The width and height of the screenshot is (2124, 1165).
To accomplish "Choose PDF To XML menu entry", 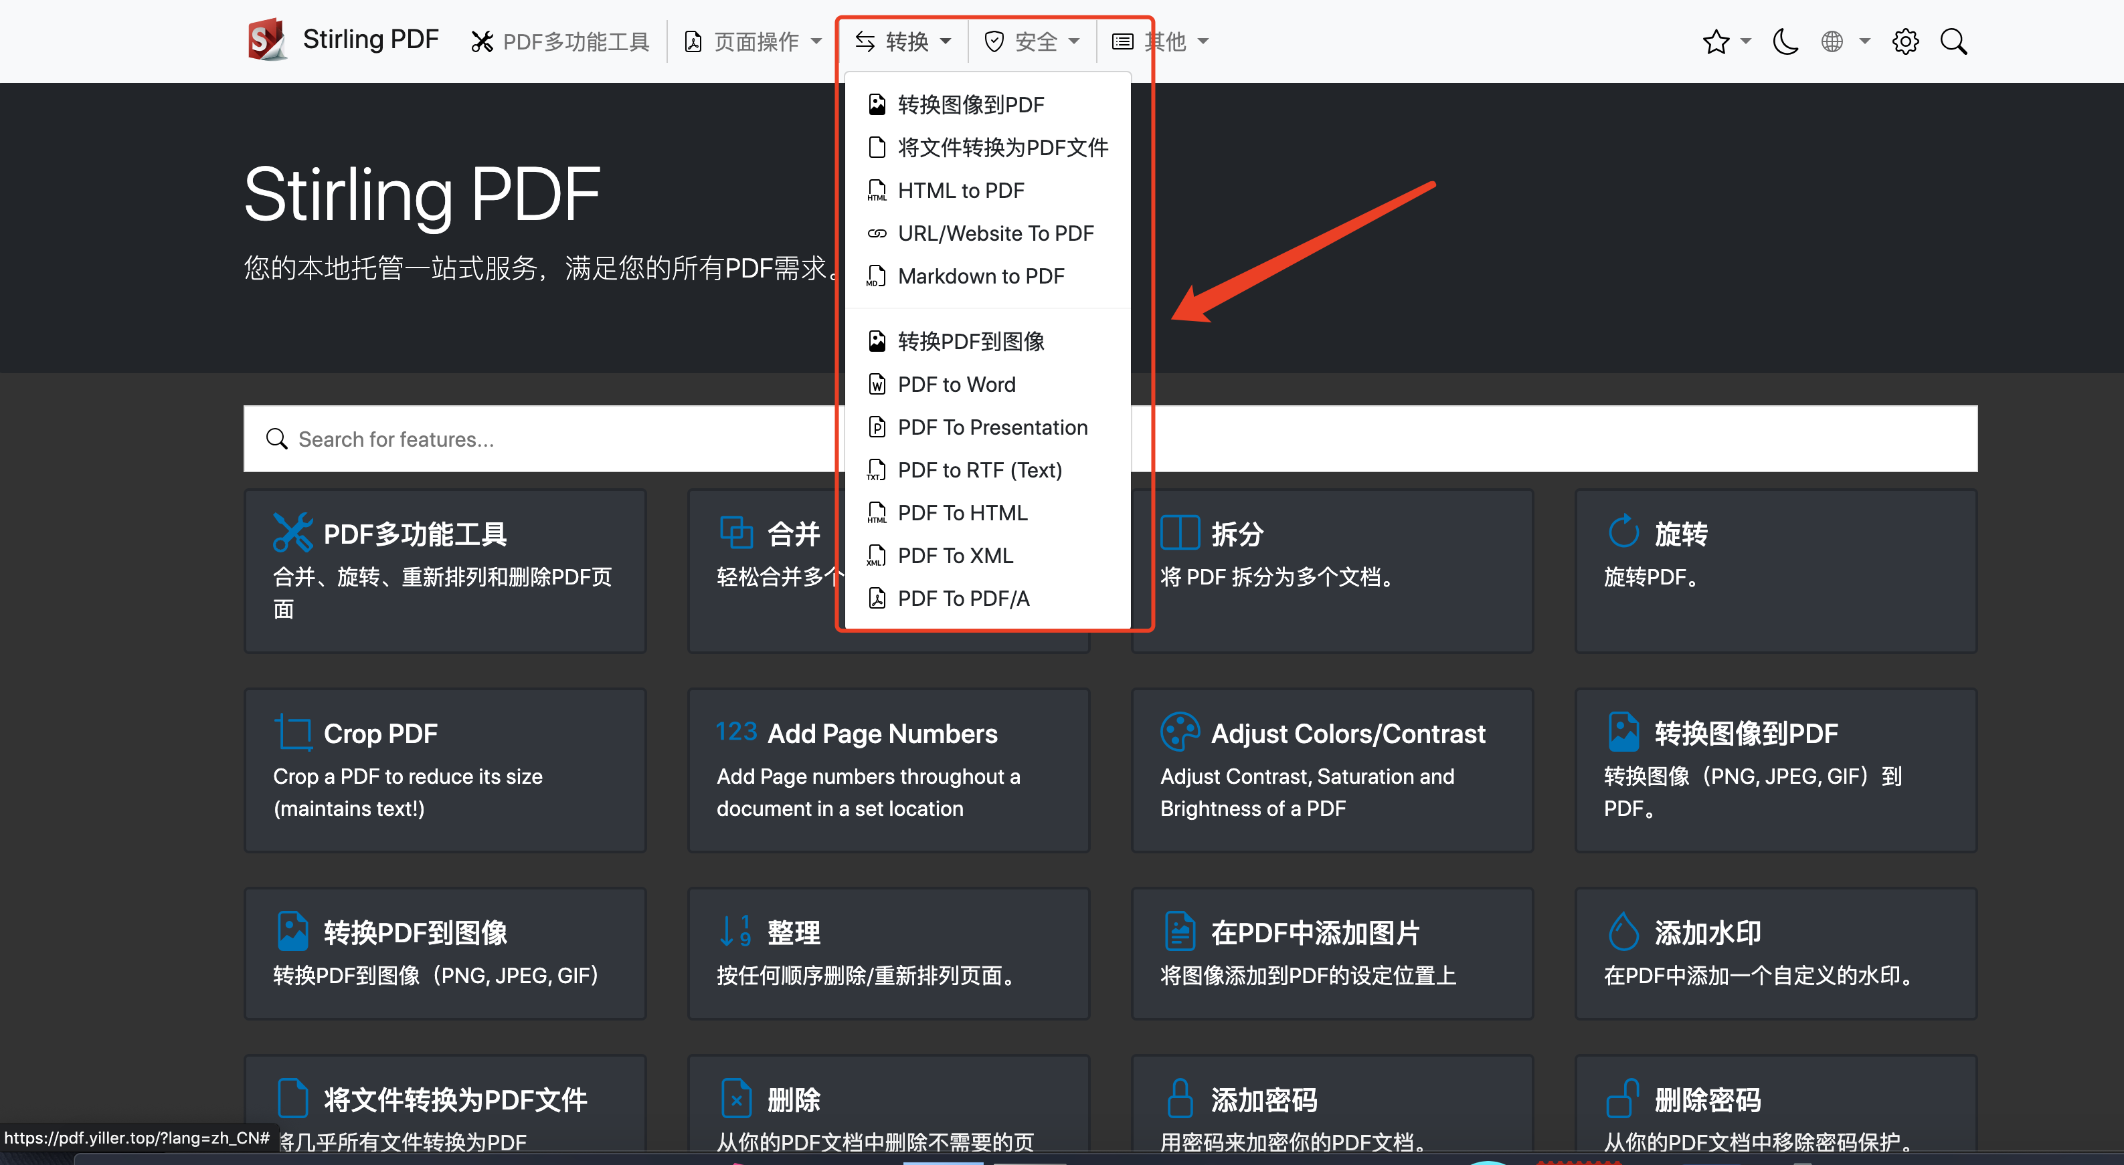I will (987, 555).
